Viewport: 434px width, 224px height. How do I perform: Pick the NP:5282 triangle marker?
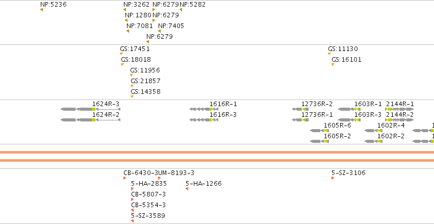(x=181, y=10)
